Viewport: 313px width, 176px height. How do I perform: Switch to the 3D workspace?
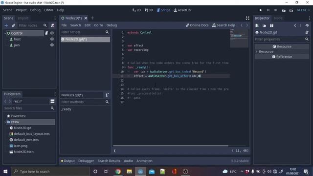[x=149, y=10]
